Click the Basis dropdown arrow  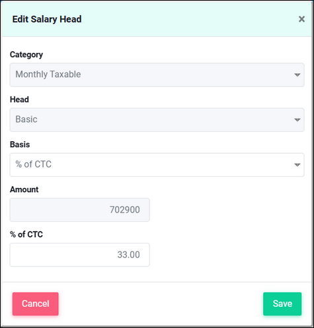tap(297, 165)
